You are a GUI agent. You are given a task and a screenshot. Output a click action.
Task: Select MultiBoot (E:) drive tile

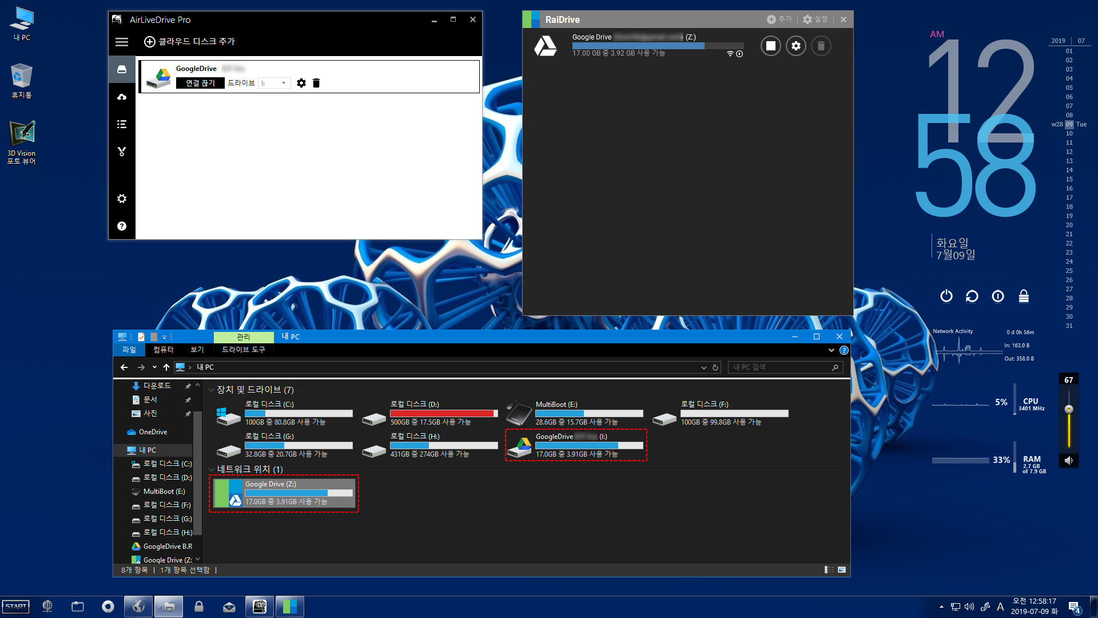coord(575,413)
